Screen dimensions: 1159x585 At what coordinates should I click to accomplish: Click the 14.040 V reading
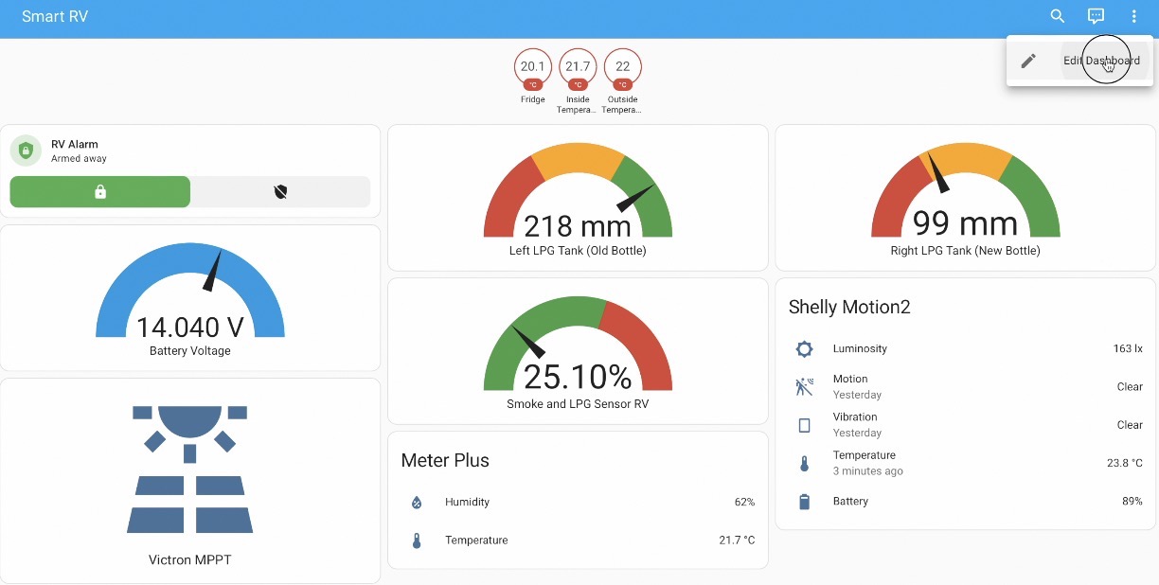(x=190, y=328)
